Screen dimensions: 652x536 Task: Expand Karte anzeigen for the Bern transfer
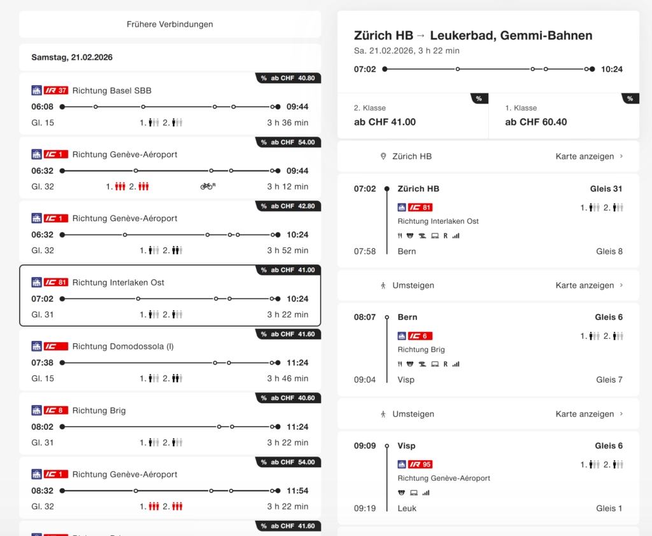click(x=589, y=285)
